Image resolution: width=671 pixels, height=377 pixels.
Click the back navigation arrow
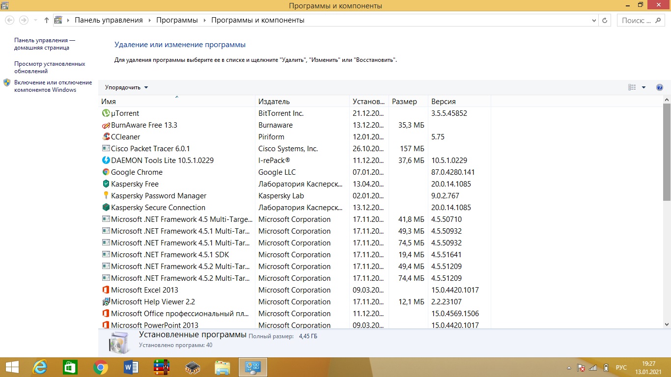point(9,20)
